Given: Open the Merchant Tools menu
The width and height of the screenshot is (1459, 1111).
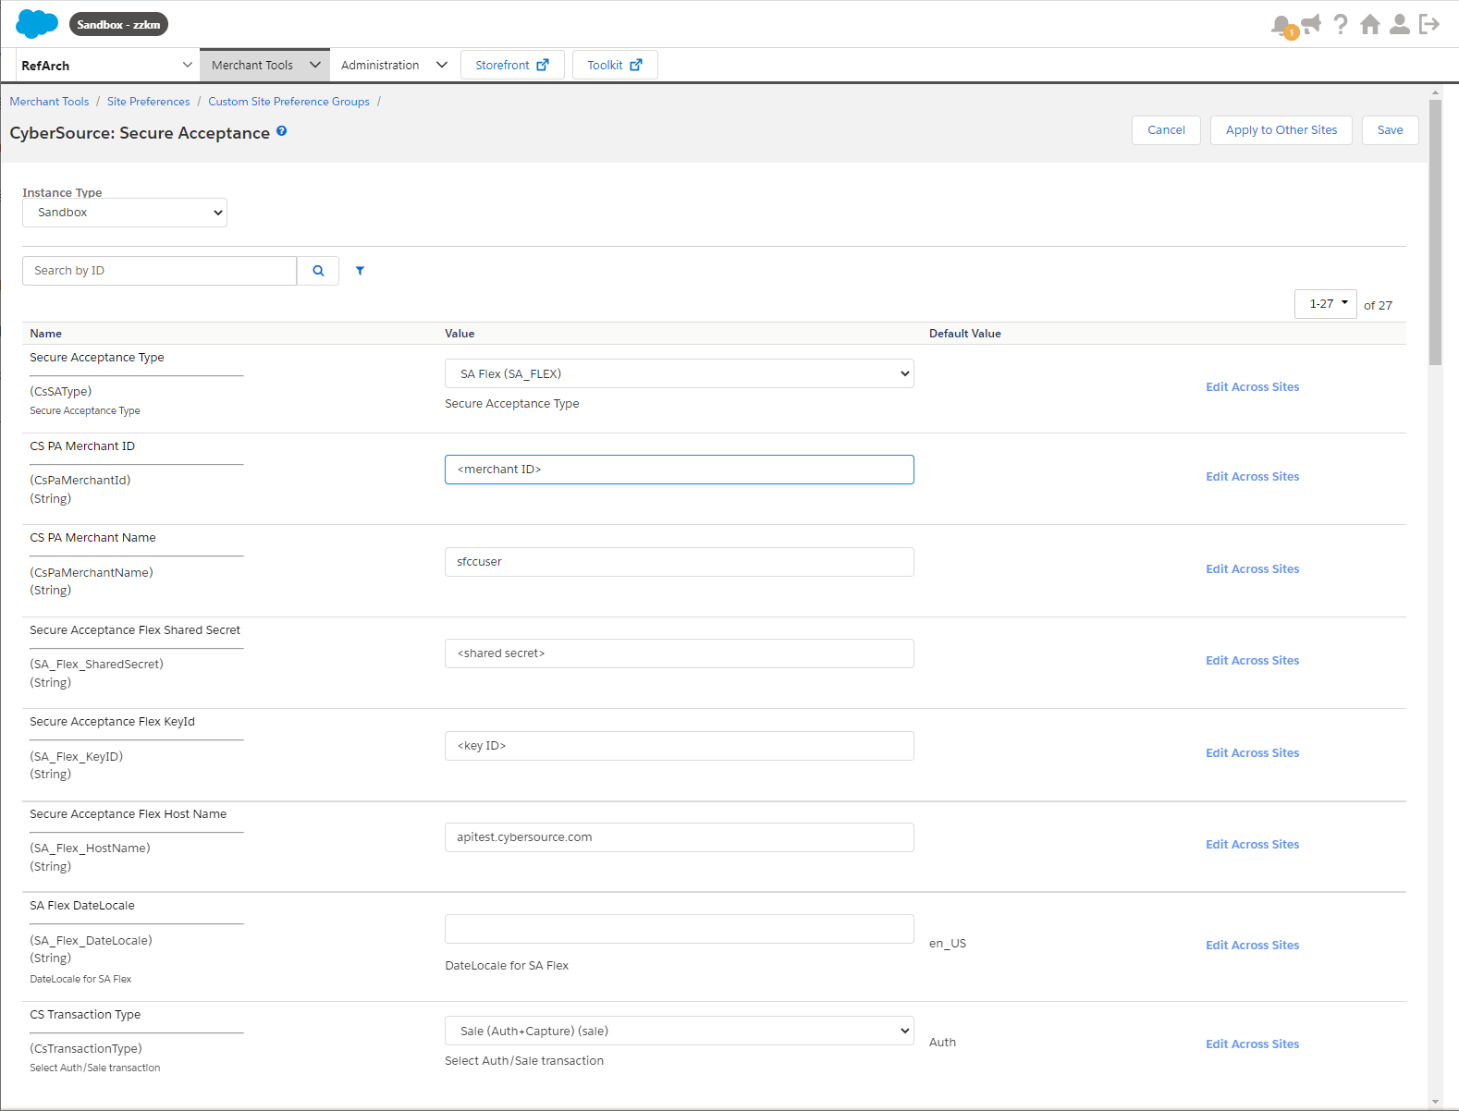Looking at the screenshot, I should (x=264, y=66).
